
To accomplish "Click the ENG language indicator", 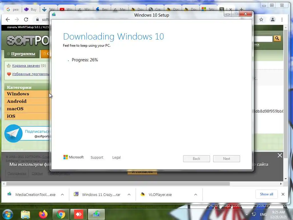I will point(263,214).
